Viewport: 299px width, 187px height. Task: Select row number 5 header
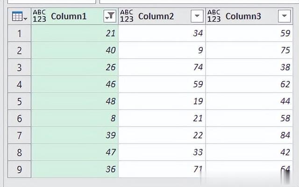[19, 101]
